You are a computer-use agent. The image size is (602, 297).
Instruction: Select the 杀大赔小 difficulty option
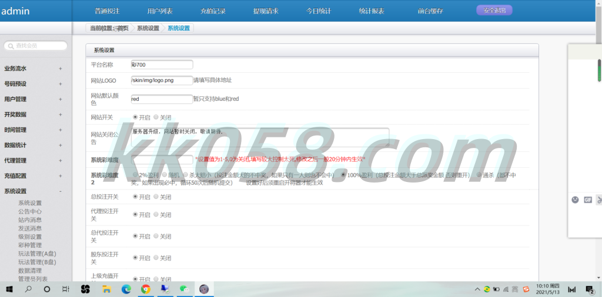click(x=185, y=175)
